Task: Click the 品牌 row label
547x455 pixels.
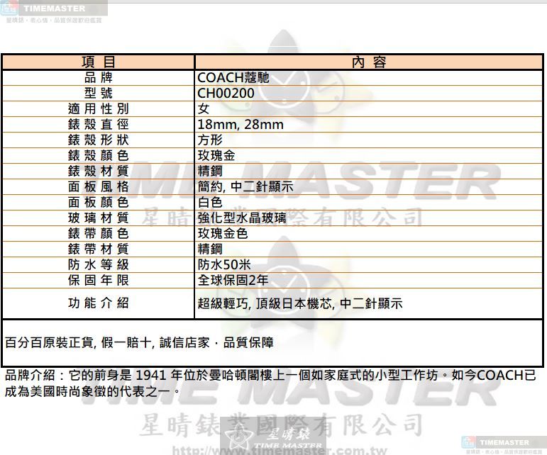Action: coord(98,78)
